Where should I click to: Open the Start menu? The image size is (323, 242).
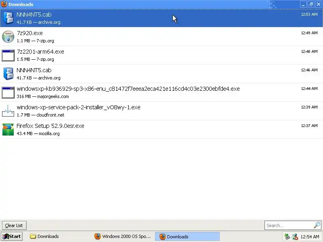click(12, 236)
